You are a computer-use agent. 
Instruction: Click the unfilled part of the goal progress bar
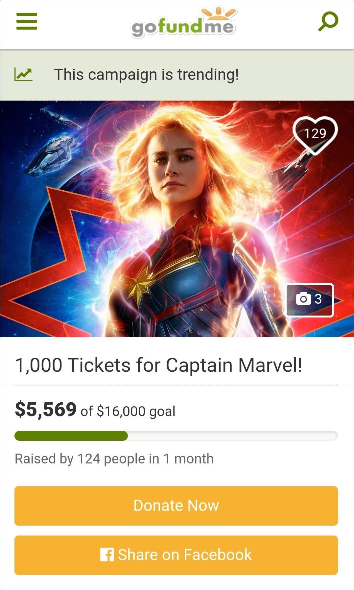click(x=232, y=436)
